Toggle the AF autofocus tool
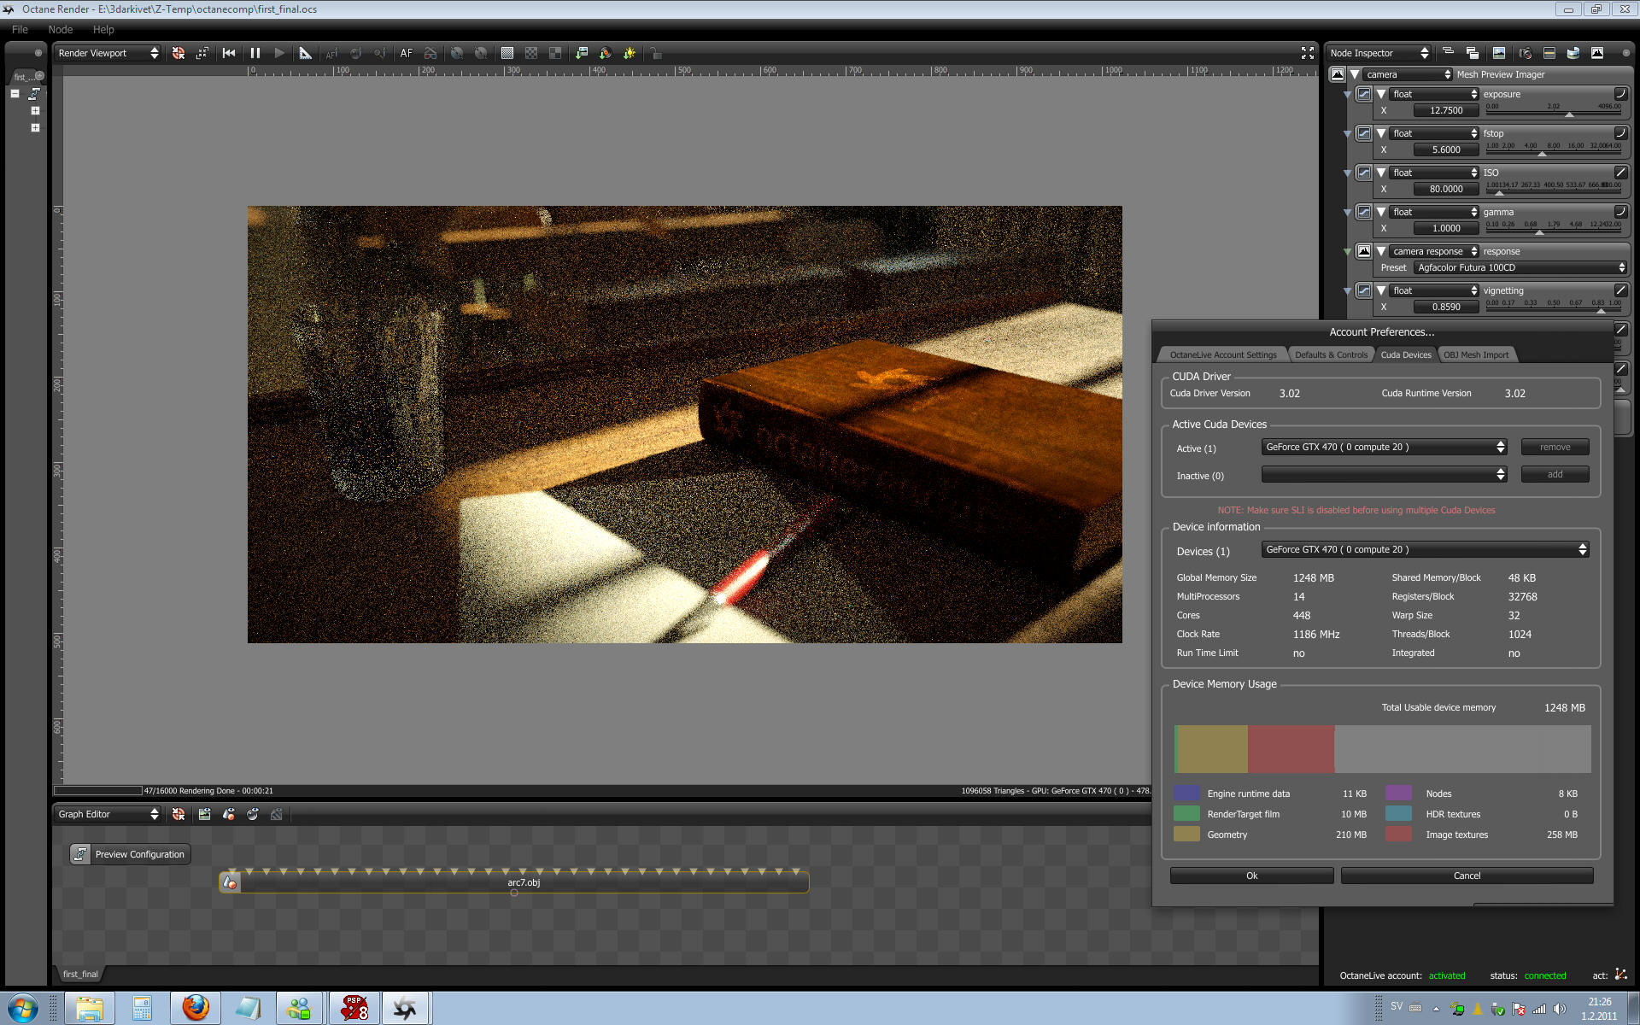The image size is (1640, 1025). tap(407, 53)
